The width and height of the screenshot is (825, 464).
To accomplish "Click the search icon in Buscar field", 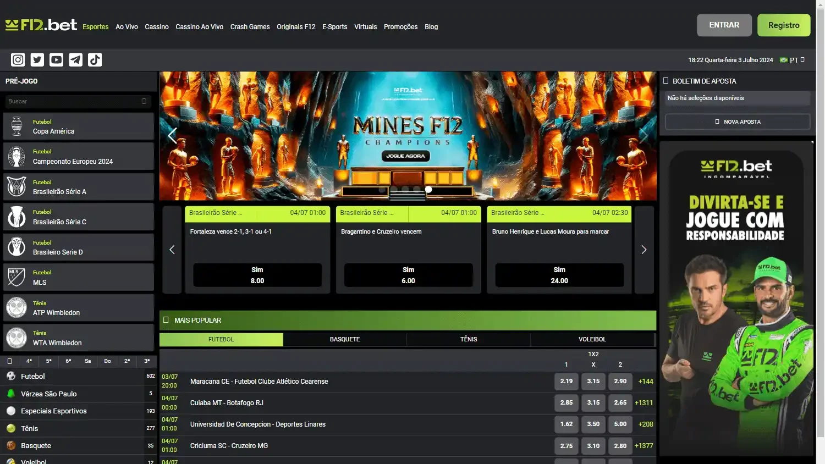I will coord(144,101).
